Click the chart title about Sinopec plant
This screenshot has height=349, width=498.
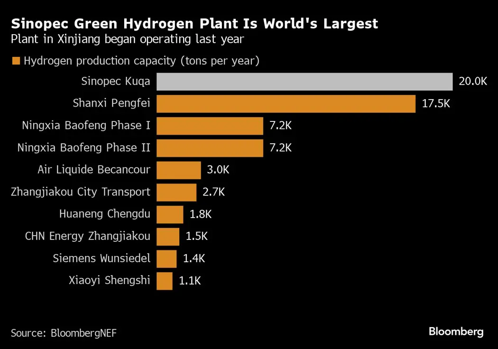[194, 24]
